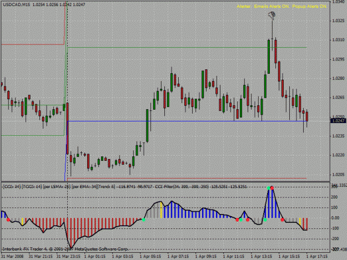Image resolution: width=347 pixels, height=260 pixels.
Task: Click the 1.0265 price scale label
Action: pos(339,98)
